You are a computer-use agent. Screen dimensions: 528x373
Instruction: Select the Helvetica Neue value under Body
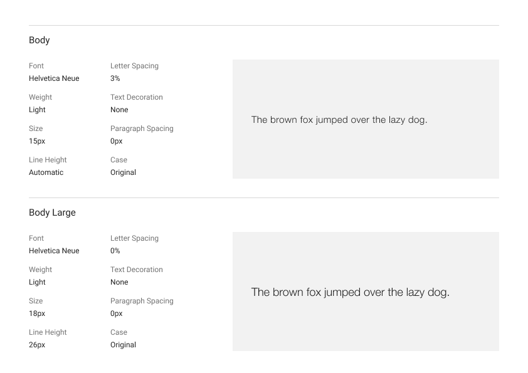point(54,78)
